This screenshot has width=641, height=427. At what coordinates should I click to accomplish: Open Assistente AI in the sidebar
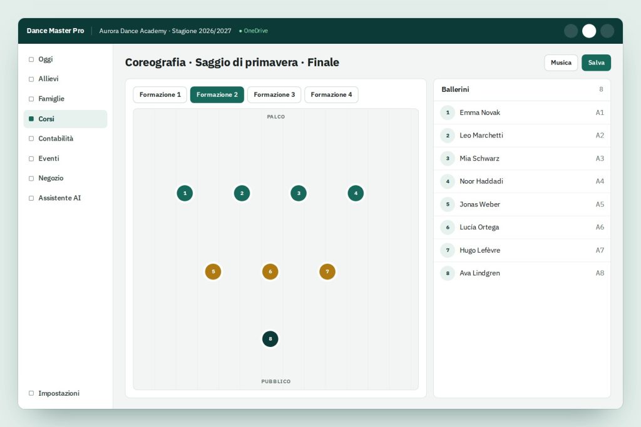[x=65, y=198]
